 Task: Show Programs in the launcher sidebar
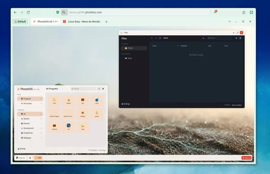coord(30,99)
